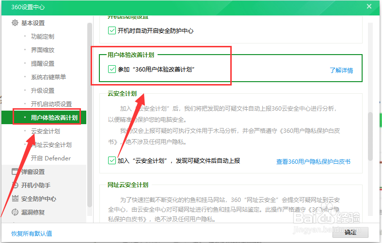Click the main panel vertical scrollbar thumb

(370, 136)
